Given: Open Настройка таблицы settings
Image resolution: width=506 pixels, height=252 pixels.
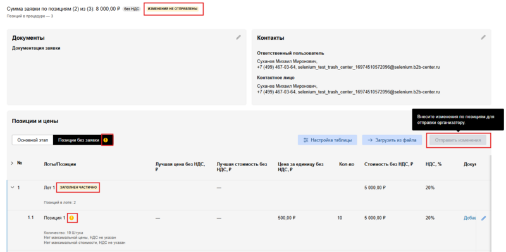Looking at the screenshot, I should pyautogui.click(x=327, y=140).
